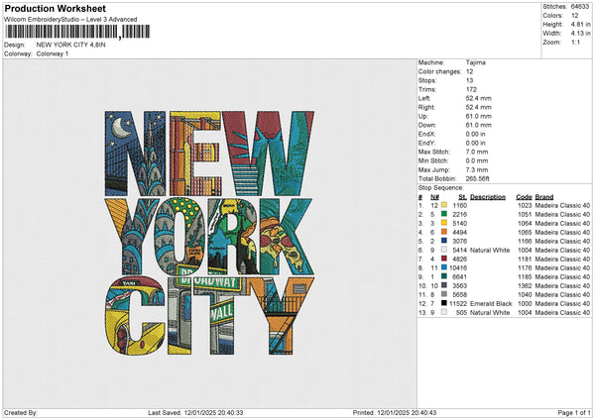Select the dark red swatch in stop 7
This screenshot has width=595, height=420.
pos(444,259)
